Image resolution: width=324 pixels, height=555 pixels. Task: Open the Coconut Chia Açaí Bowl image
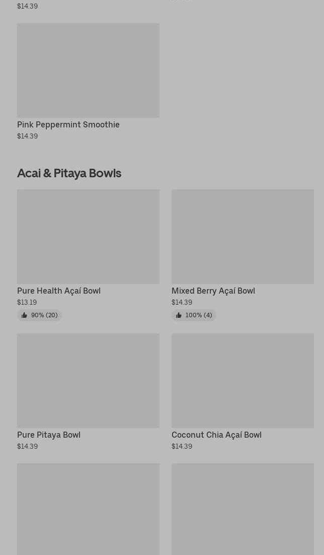(242, 380)
